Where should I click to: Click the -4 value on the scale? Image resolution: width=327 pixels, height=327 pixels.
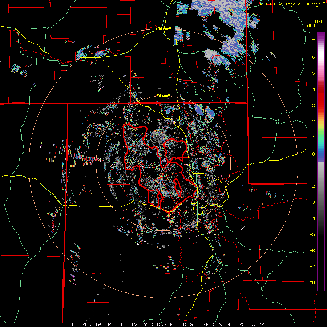click(312, 218)
